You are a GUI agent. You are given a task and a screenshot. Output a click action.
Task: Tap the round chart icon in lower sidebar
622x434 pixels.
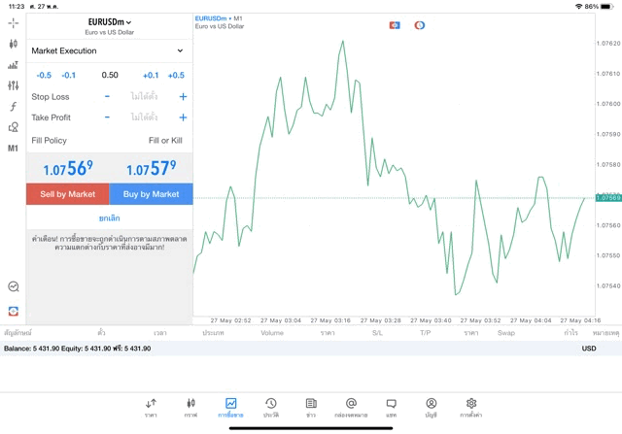pyautogui.click(x=13, y=286)
